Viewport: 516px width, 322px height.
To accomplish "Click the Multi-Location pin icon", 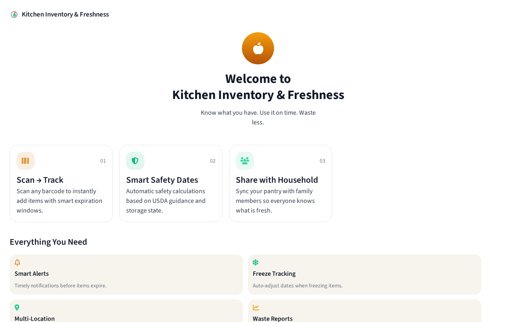I will (17, 308).
